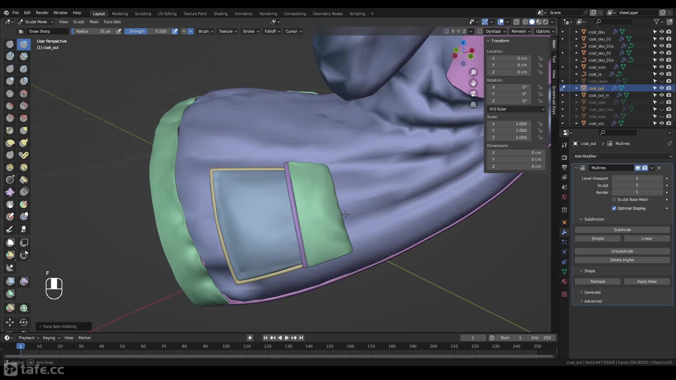This screenshot has height=380, width=676.
Task: Select the Cloth Filter tool
Action: point(24,281)
